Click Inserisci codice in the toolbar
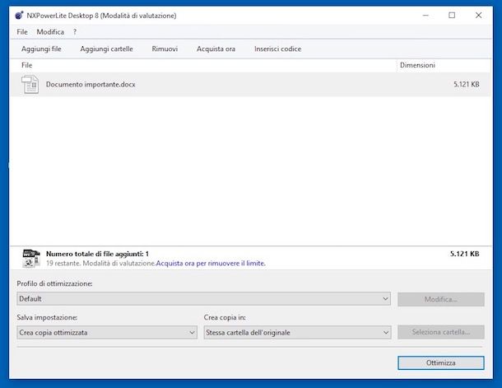The width and height of the screenshot is (502, 388). [278, 49]
